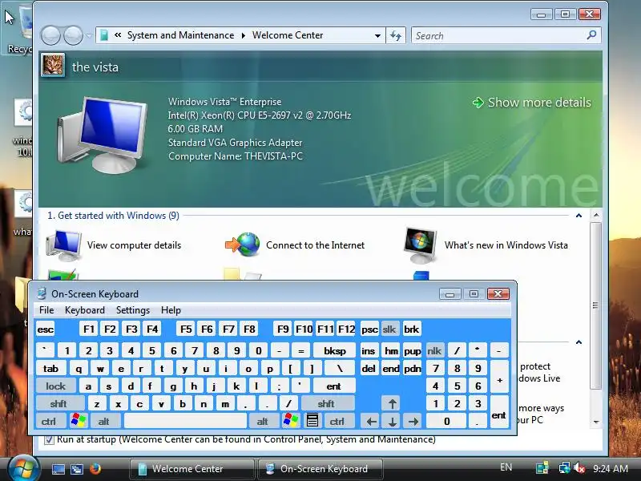Open View computer details item
Viewport: 641px width, 481px height.
click(114, 245)
